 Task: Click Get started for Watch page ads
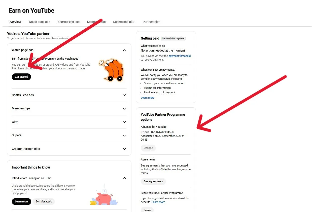point(21,77)
